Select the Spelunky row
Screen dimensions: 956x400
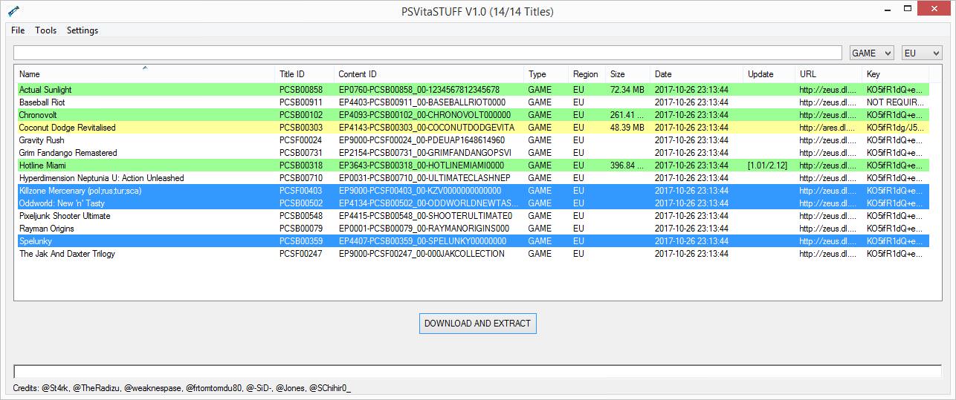tap(473, 241)
